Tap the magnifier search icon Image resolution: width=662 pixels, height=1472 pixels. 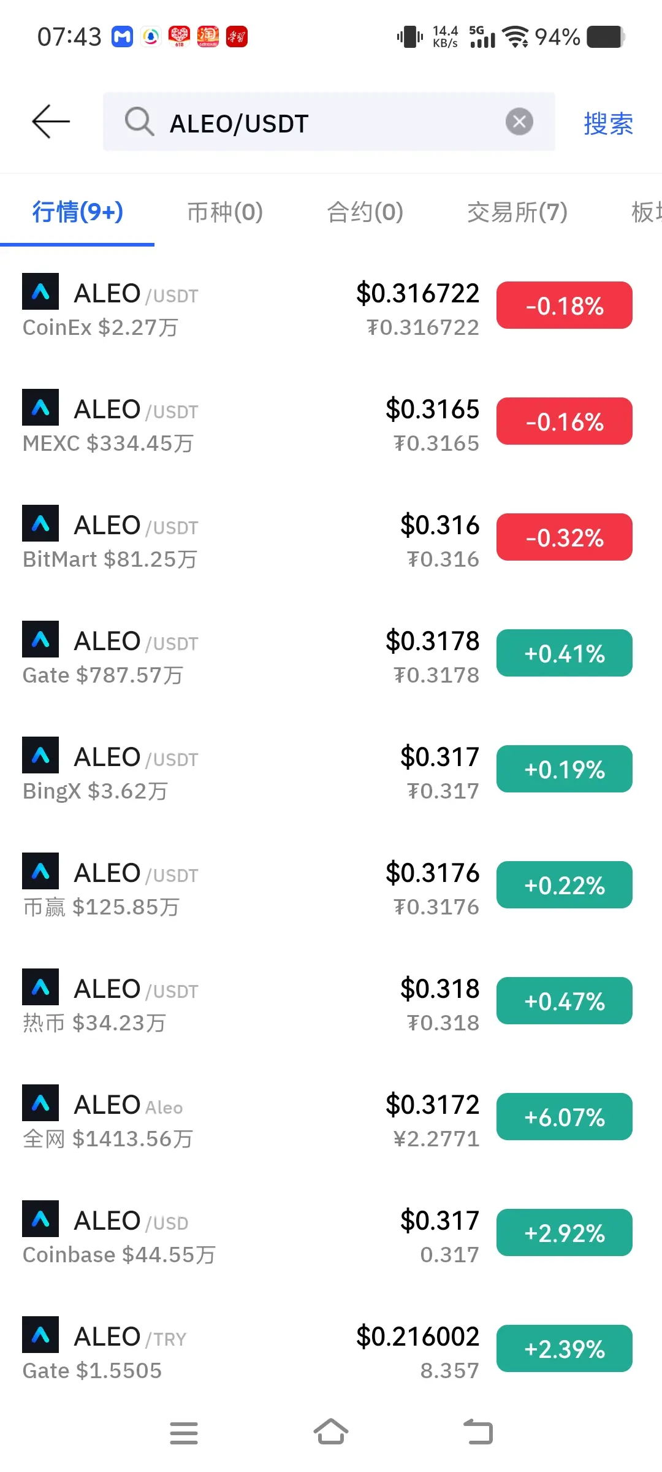click(139, 121)
